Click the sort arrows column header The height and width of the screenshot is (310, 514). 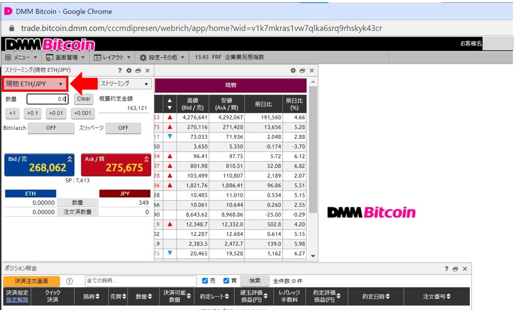(x=169, y=104)
